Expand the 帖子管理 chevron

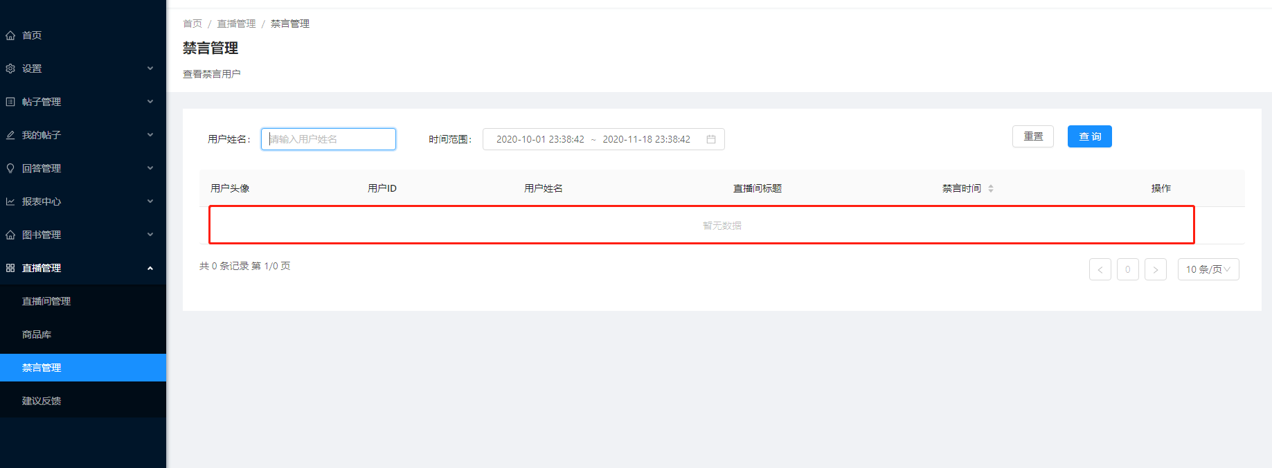150,102
